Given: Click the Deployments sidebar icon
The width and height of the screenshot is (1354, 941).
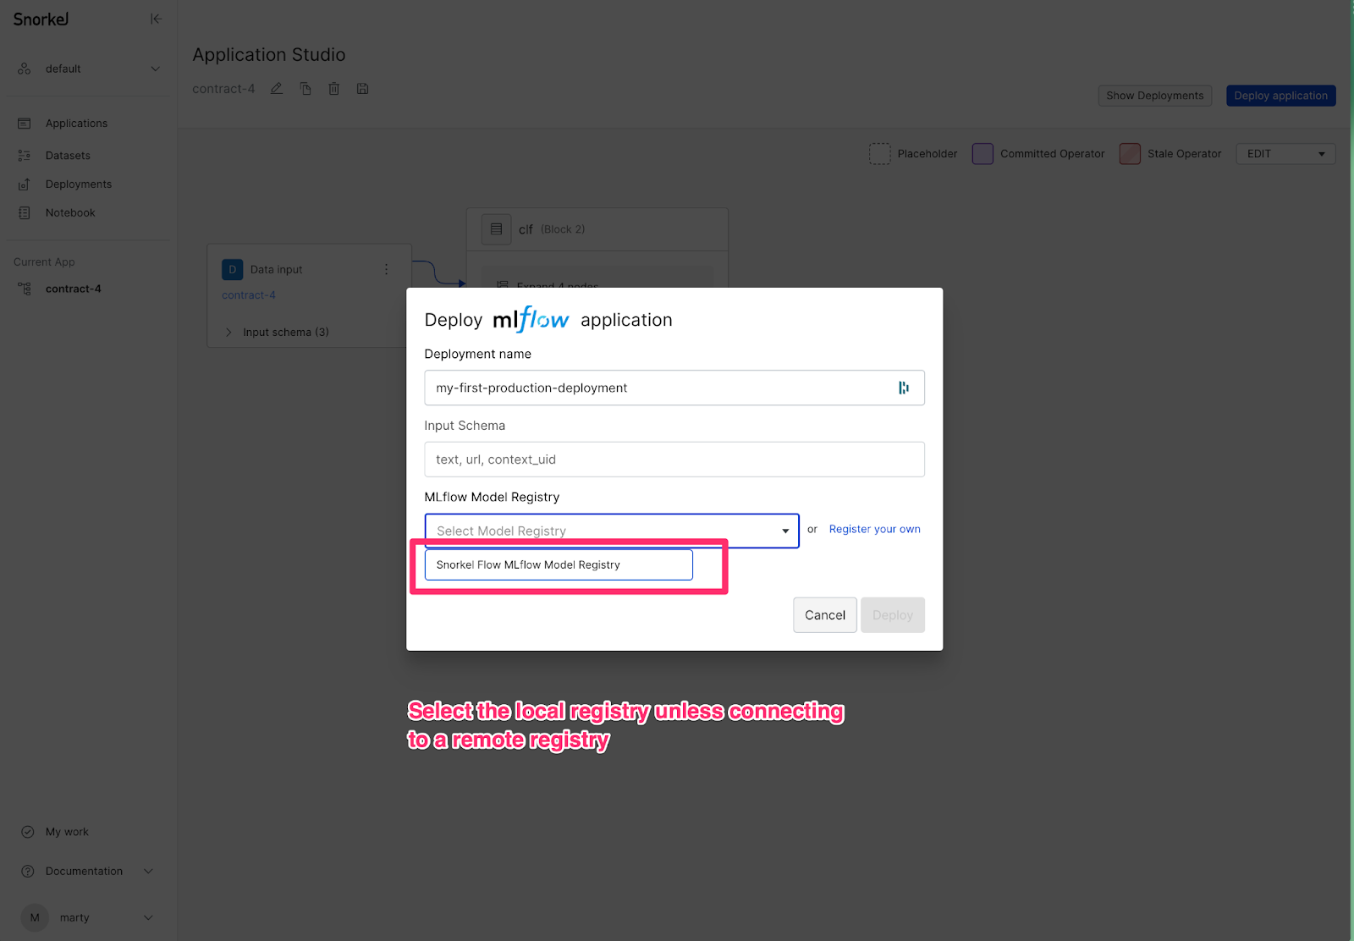Looking at the screenshot, I should click(25, 184).
